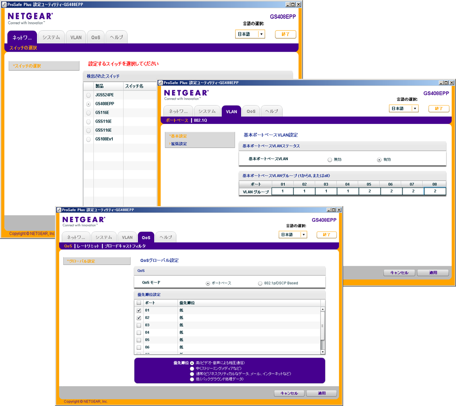
Task: Check the QoS port 05 checkbox
Action: click(139, 340)
